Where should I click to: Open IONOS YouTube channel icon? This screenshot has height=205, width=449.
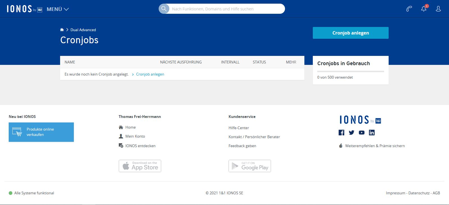coord(362,133)
